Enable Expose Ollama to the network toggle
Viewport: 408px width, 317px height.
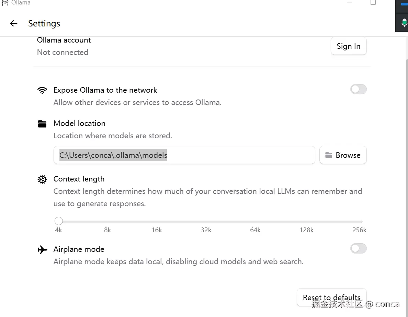coord(358,90)
